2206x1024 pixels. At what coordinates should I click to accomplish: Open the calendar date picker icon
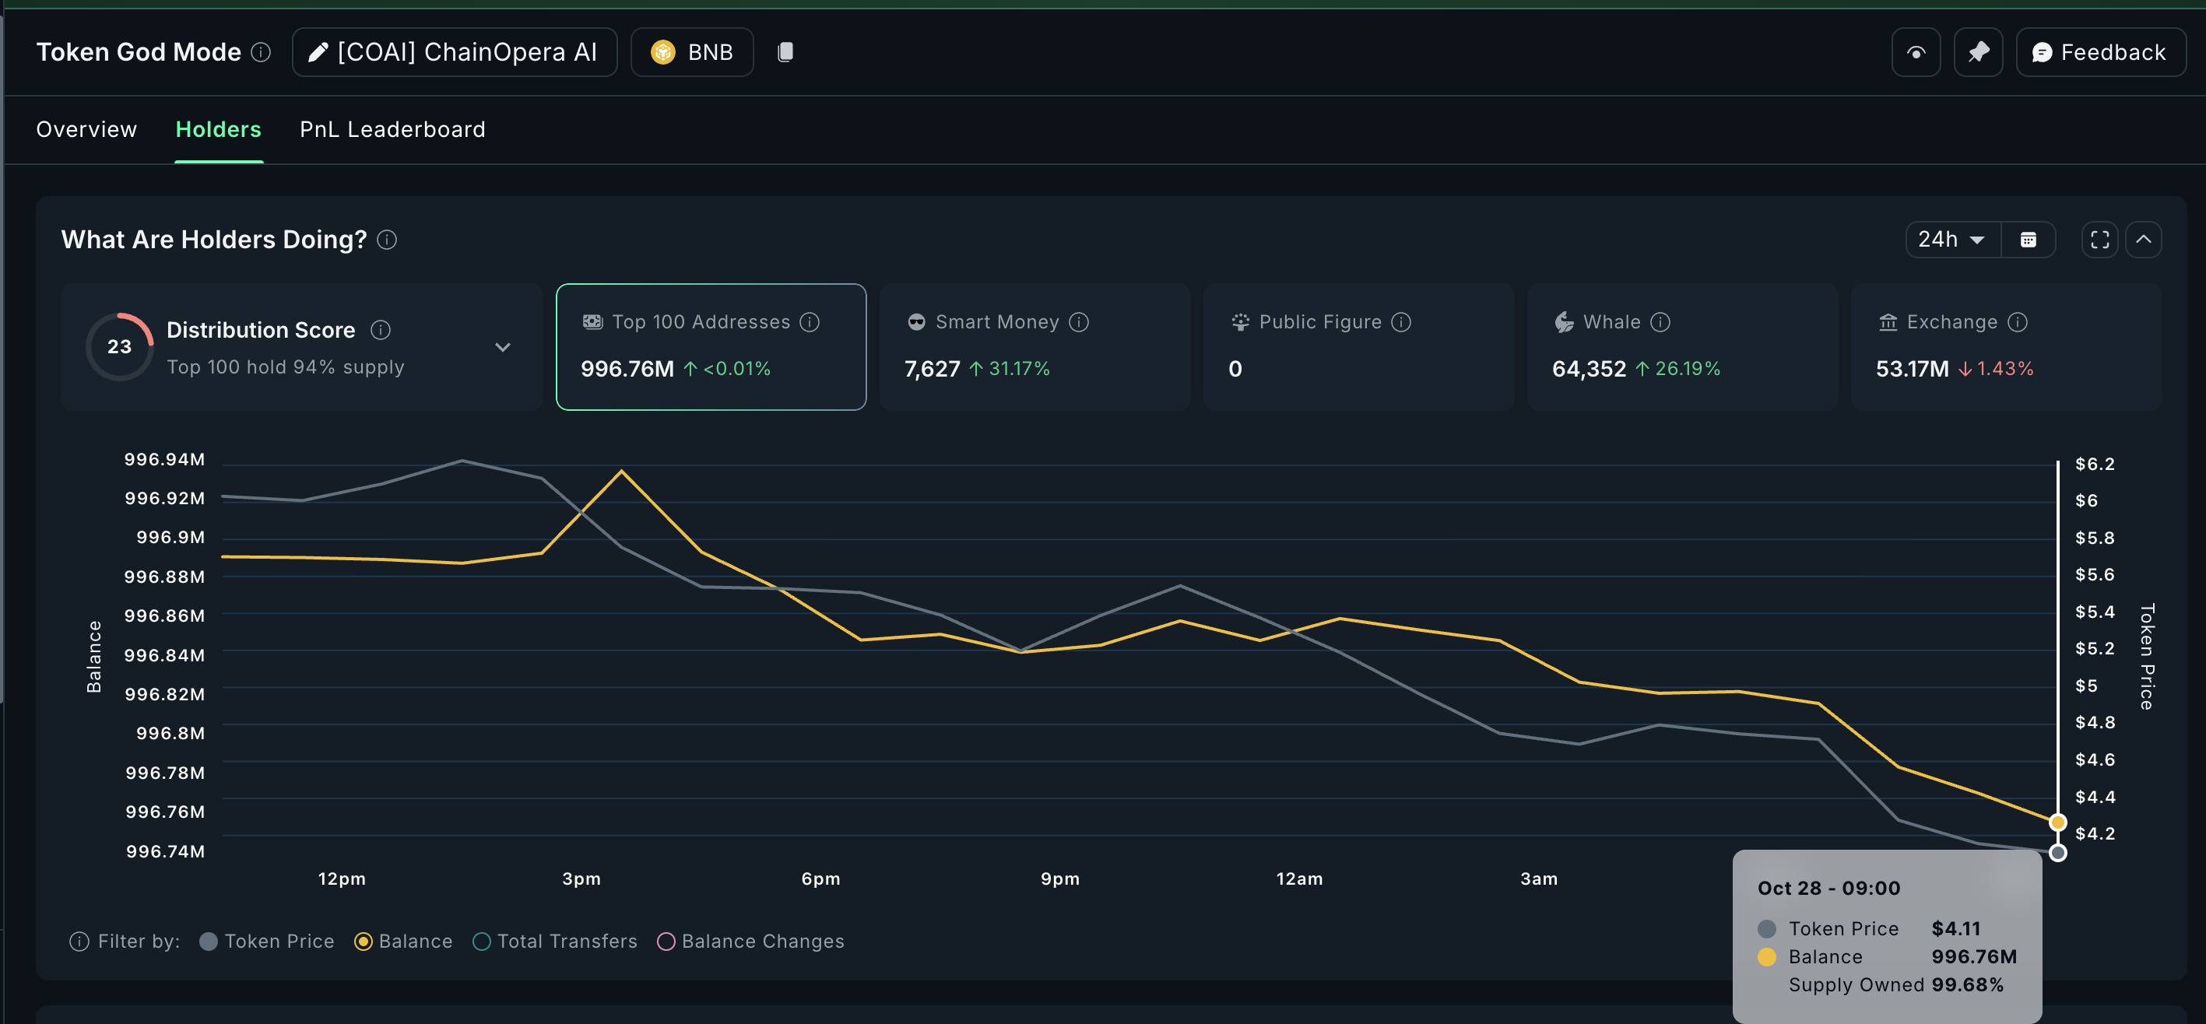tap(2028, 240)
